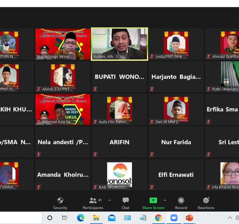The width and height of the screenshot is (239, 224).
Task: Start recording with the Record icon
Action: pos(181,200)
